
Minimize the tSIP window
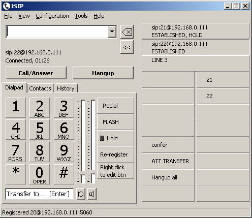click(228, 6)
